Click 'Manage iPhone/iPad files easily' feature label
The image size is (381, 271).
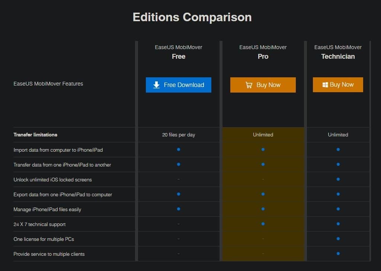(47, 209)
